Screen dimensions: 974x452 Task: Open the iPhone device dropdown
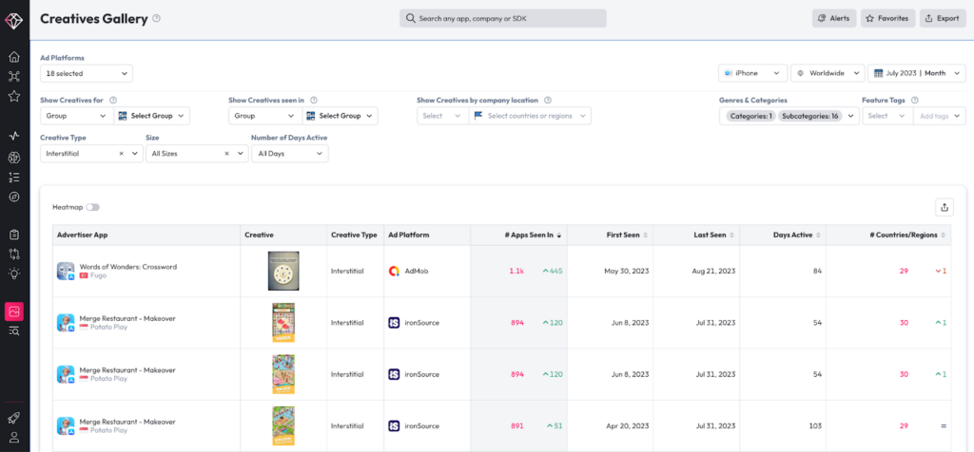[753, 73]
